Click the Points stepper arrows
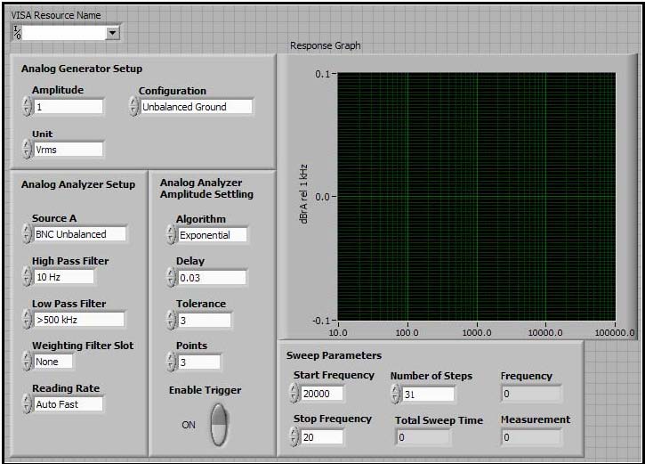 click(171, 362)
